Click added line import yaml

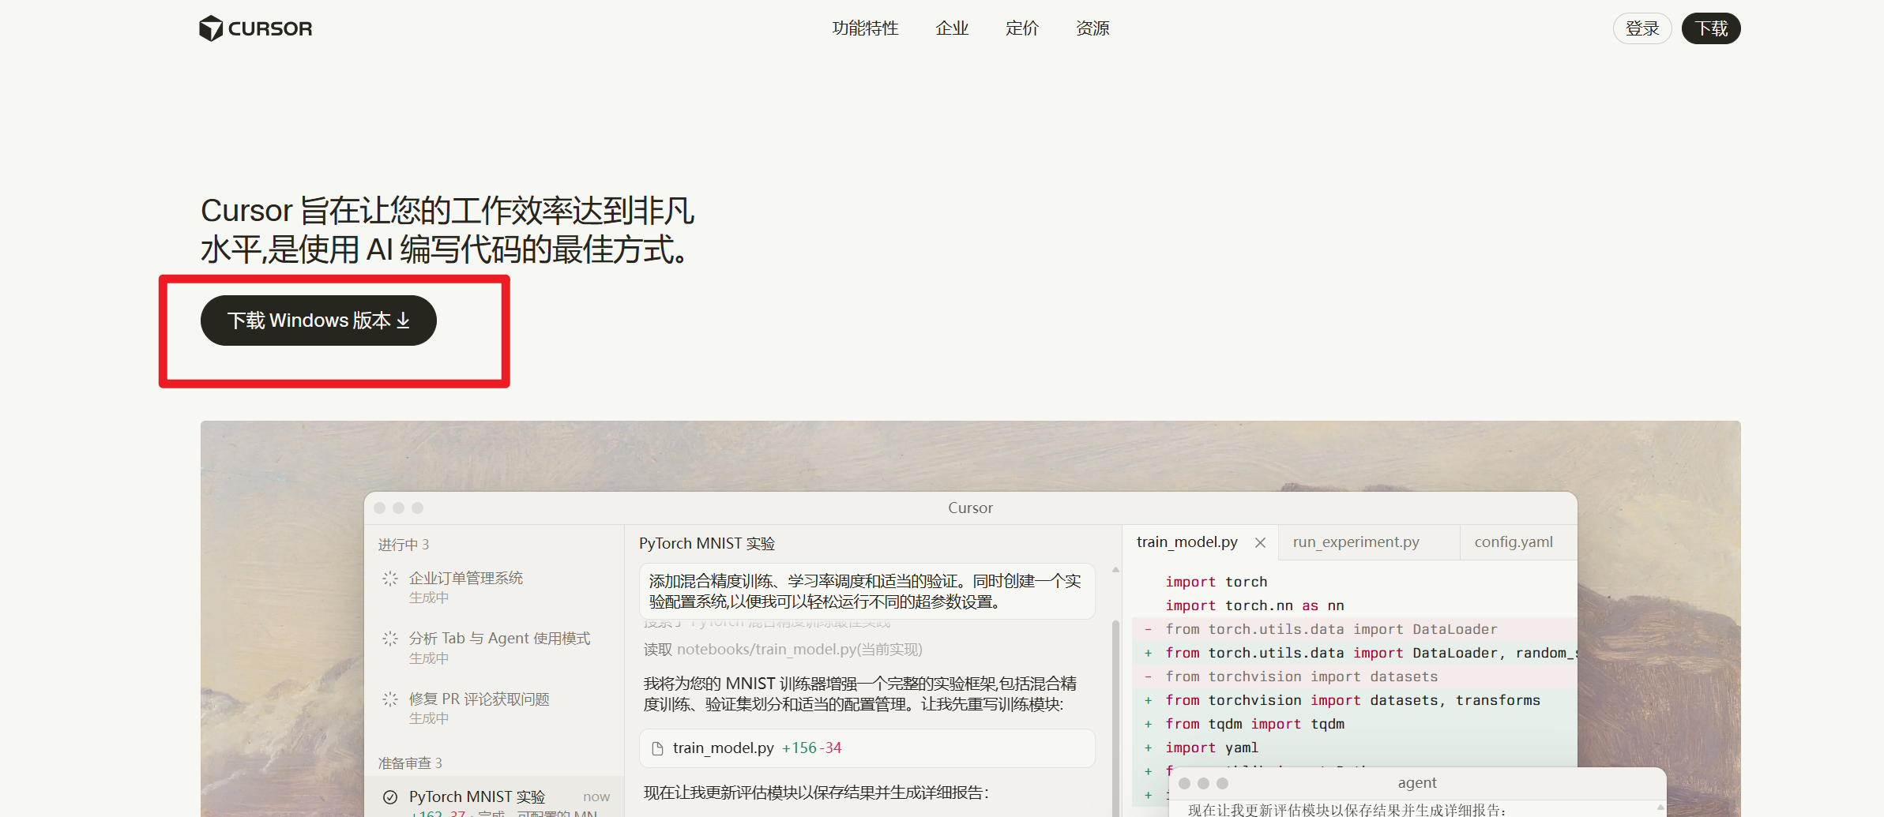1212,748
